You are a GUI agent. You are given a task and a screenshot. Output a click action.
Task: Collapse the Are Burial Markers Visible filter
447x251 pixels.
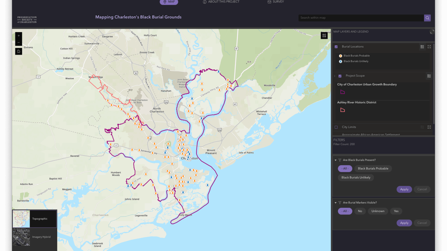pyautogui.click(x=336, y=203)
